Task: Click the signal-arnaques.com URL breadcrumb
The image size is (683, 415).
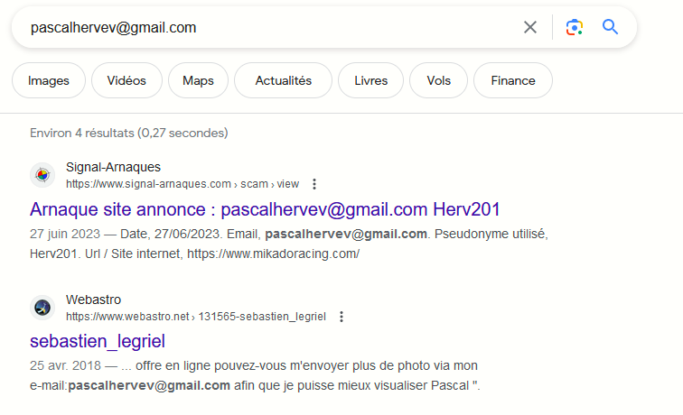Action: [182, 184]
